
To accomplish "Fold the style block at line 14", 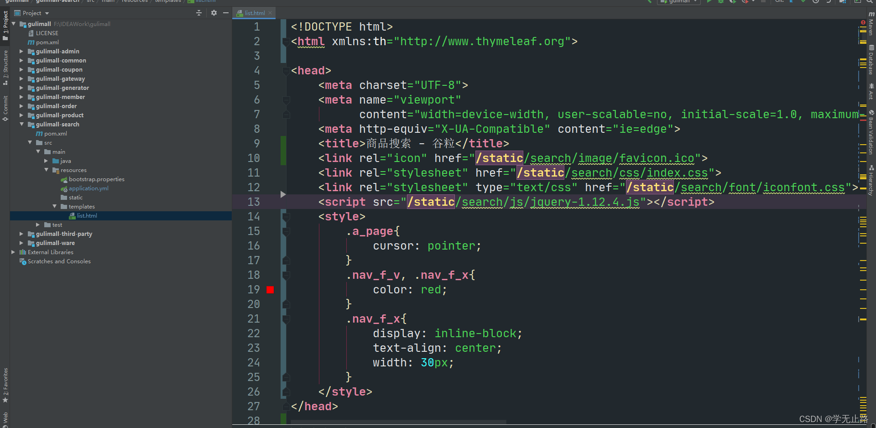I will click(x=286, y=217).
